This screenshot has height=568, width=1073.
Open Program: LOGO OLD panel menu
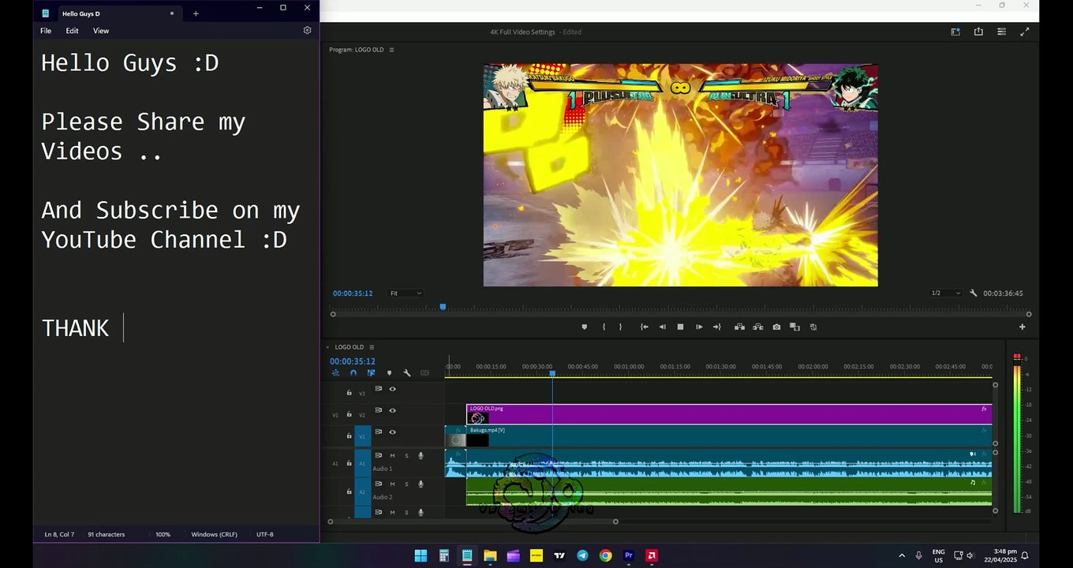pyautogui.click(x=391, y=50)
